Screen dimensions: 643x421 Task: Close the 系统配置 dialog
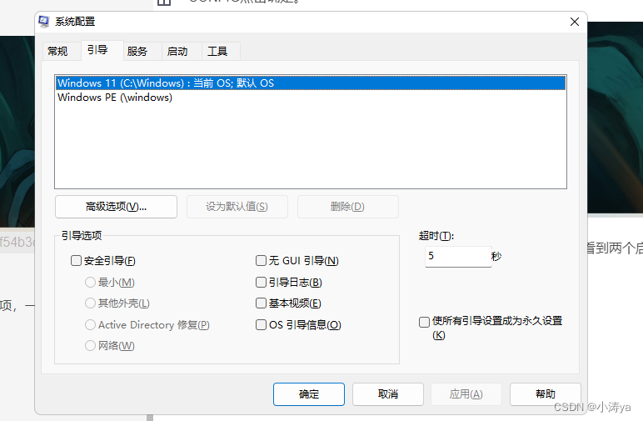point(575,22)
